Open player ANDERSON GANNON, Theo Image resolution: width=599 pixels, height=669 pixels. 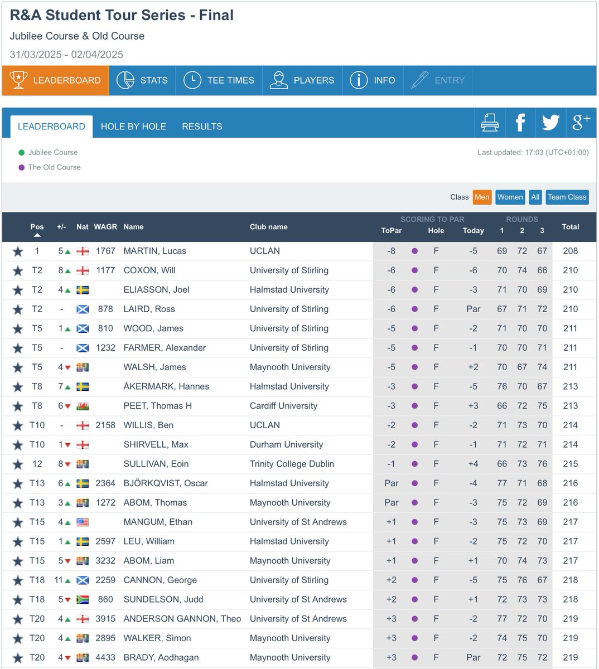pos(182,619)
